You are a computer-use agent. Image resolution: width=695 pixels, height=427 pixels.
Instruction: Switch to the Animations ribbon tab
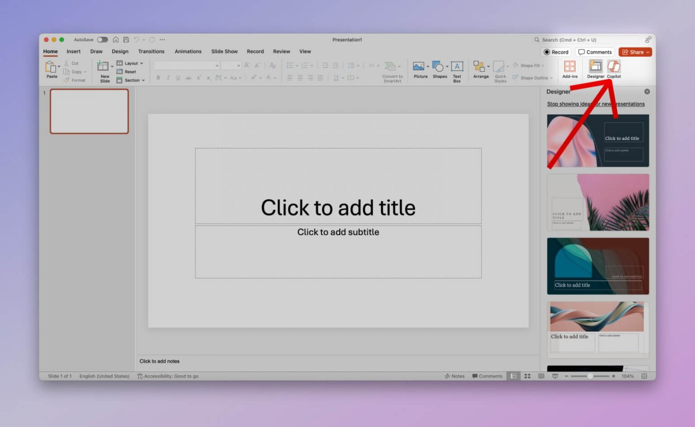click(188, 51)
